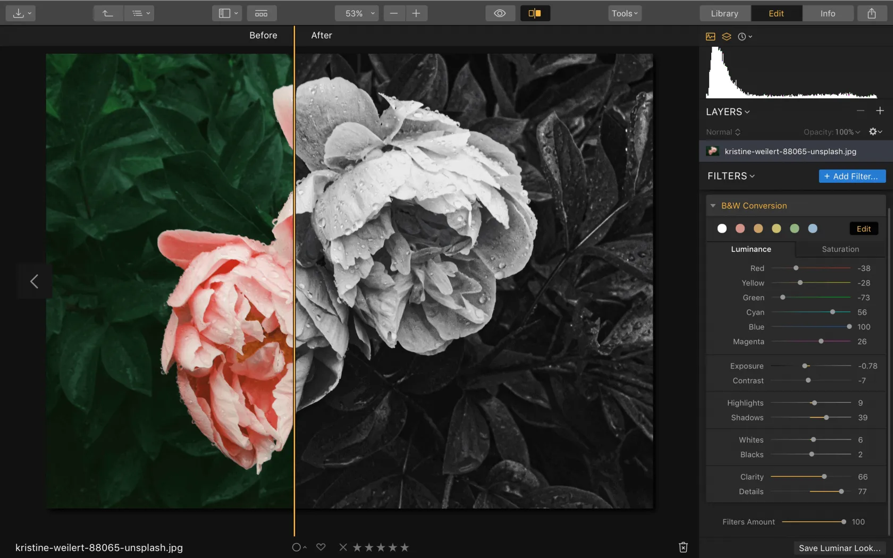
Task: Click the undo arrow icon
Action: coord(108,13)
